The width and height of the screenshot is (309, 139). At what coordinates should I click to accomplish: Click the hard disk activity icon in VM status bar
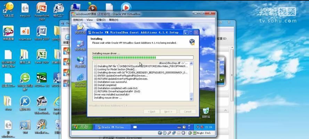click(x=160, y=133)
